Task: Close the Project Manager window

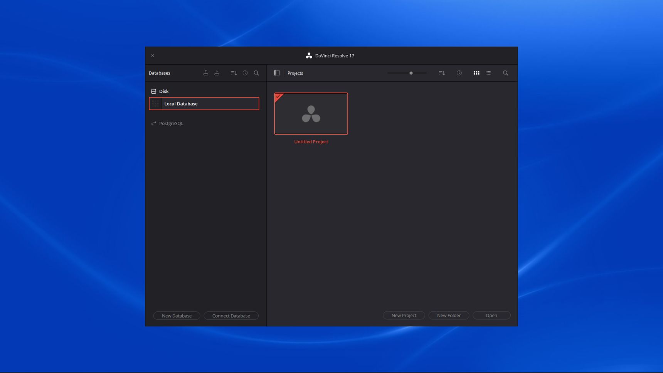Action: [153, 55]
